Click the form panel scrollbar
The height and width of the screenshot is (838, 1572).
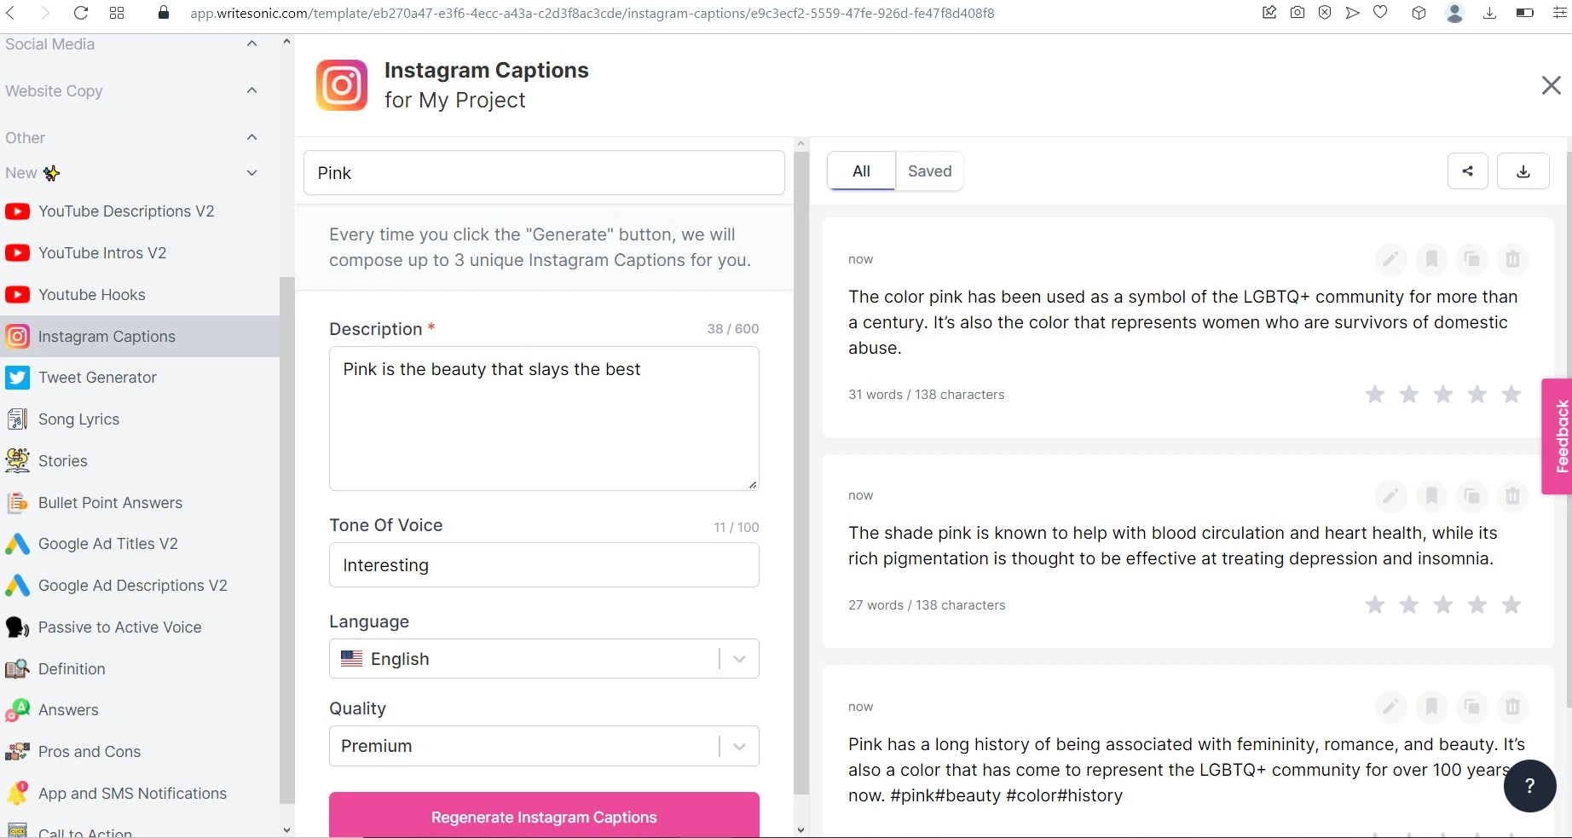(800, 473)
